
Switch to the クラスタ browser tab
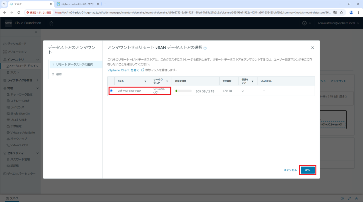(30, 4)
